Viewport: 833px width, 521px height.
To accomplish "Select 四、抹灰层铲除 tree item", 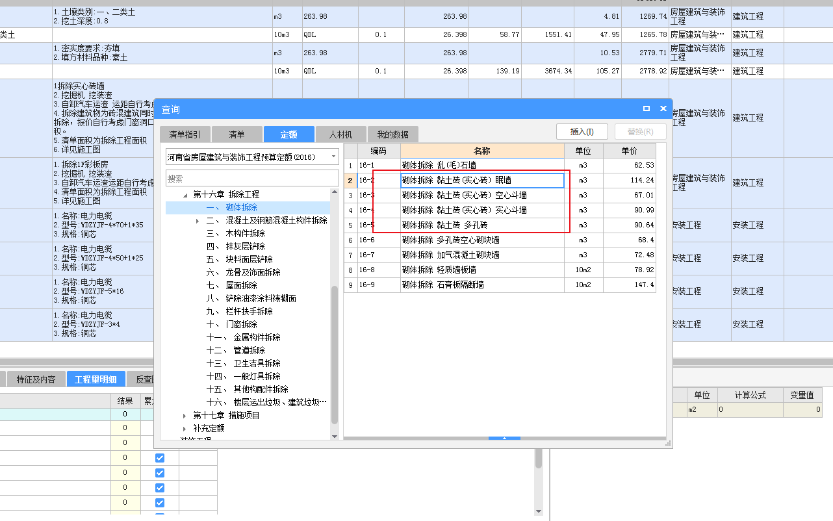I will click(235, 246).
